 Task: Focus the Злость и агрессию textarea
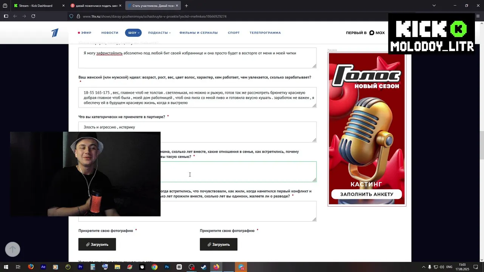(197, 132)
